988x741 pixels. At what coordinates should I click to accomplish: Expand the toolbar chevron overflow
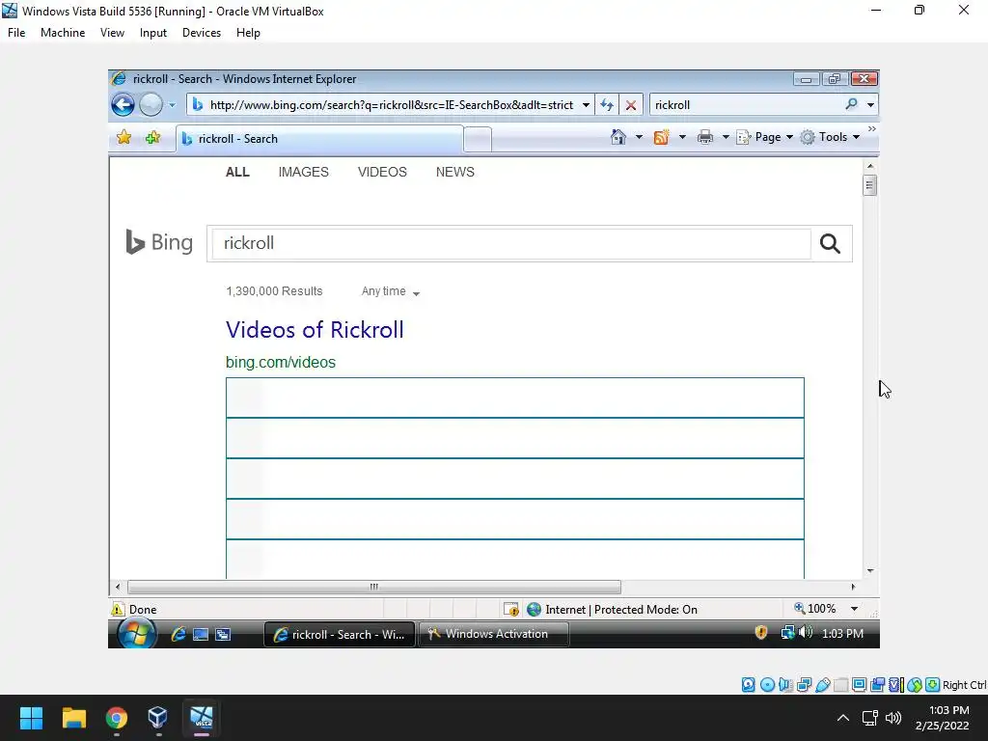(x=872, y=128)
